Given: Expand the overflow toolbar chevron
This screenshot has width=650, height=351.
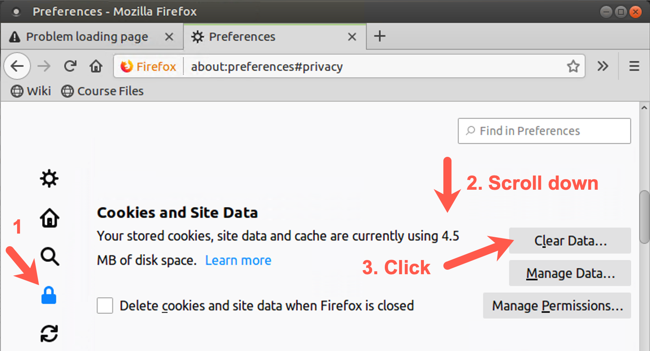Looking at the screenshot, I should click(603, 66).
